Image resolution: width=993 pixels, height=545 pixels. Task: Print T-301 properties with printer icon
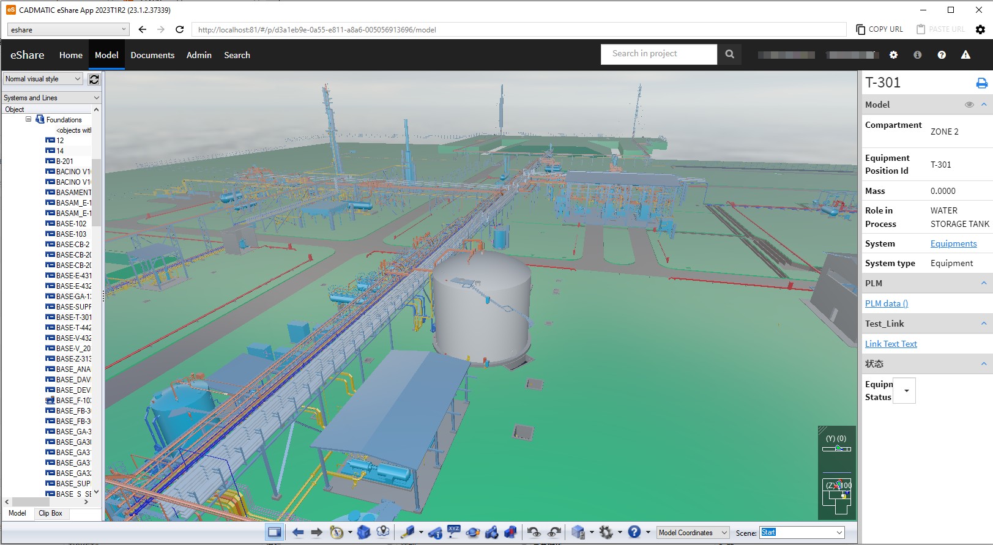pyautogui.click(x=981, y=83)
